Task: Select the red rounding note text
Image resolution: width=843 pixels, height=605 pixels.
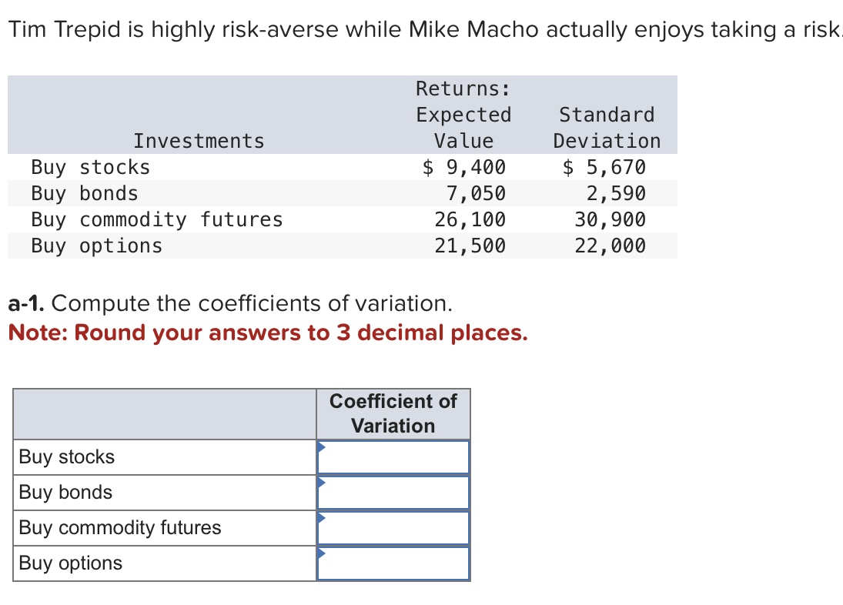Action: point(267,333)
